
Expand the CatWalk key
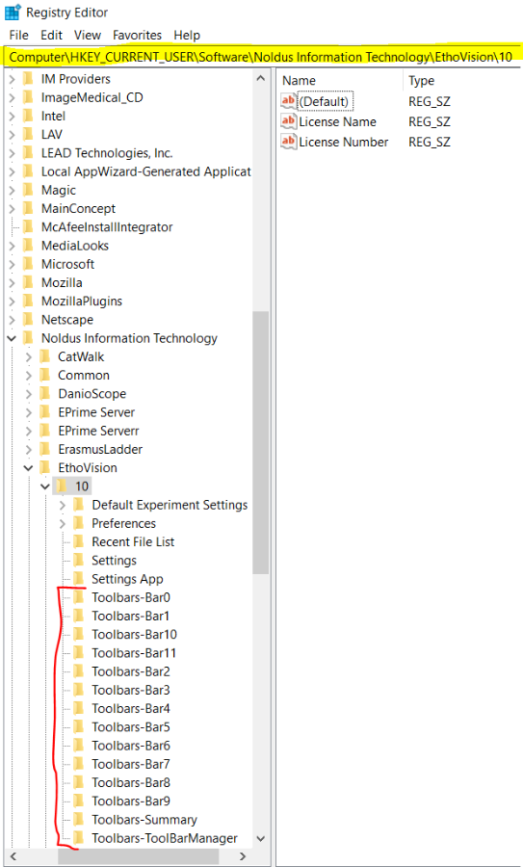(x=29, y=357)
